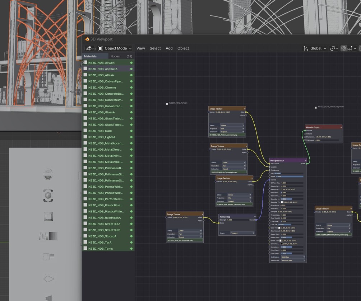The height and width of the screenshot is (301, 361).
Task: Click the KB3D_NDB_AirCon_normal.png image field
Action: [185, 240]
